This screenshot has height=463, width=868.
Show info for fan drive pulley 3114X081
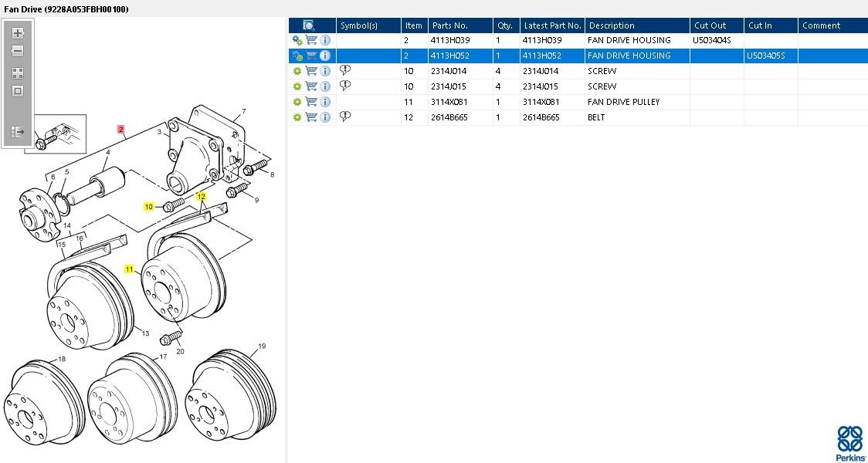coord(325,102)
